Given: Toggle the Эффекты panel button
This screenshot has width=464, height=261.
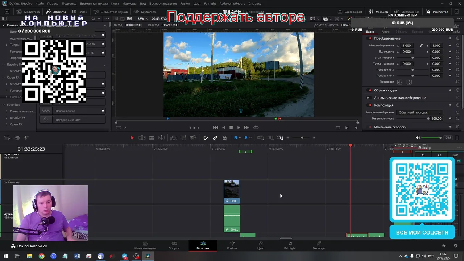Looking at the screenshot, I should coord(56,12).
